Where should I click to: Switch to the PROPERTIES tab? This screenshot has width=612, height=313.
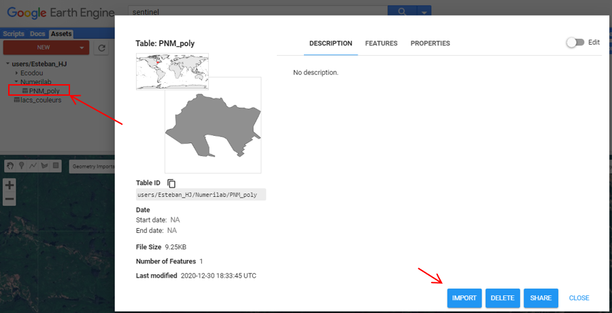point(430,43)
